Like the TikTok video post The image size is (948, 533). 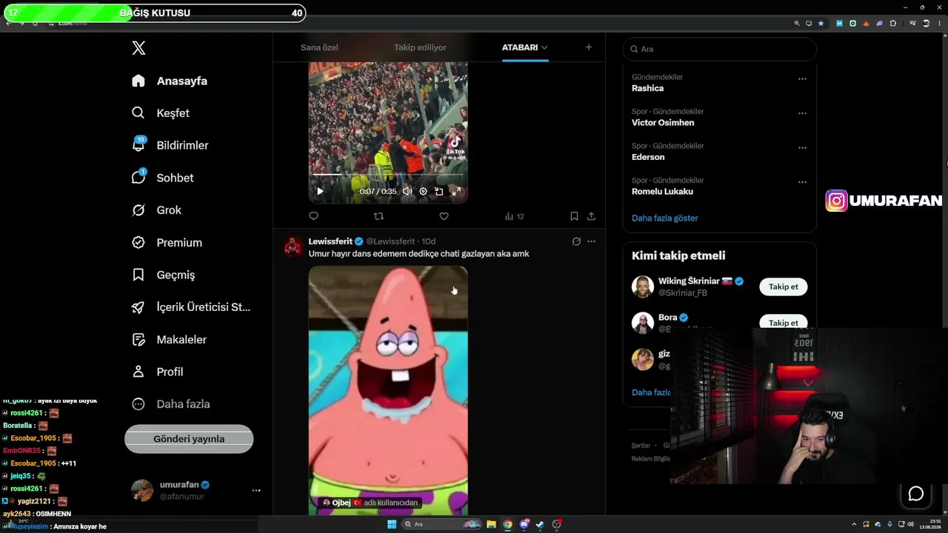click(444, 216)
